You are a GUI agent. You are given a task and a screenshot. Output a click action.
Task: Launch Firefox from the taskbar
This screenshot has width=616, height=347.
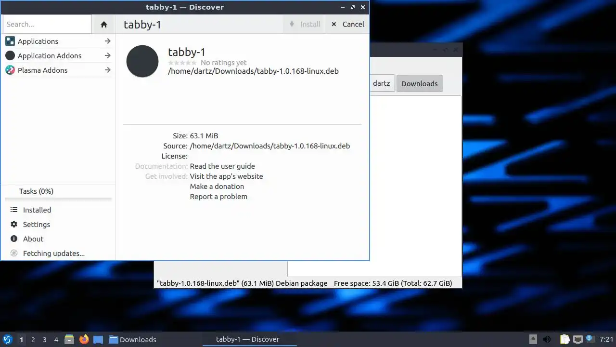[x=84, y=339]
